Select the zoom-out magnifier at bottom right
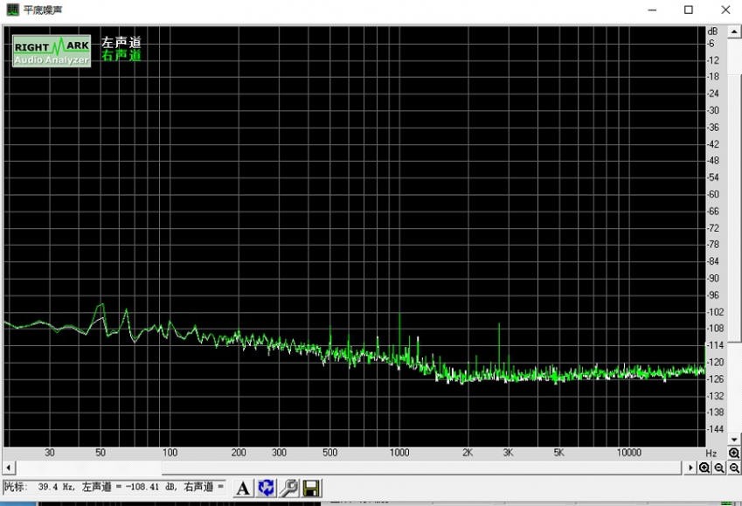 coord(717,468)
